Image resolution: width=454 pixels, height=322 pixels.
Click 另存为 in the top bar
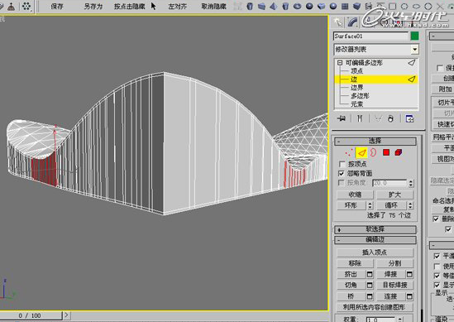93,7
